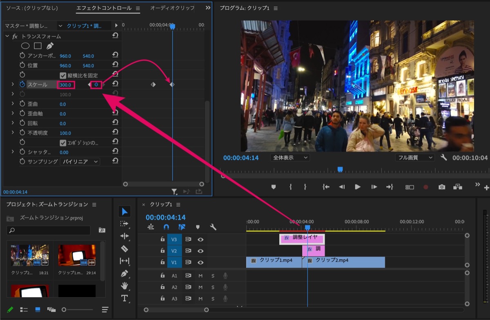Select the ellipse mask tool under トランスフォーム
The width and height of the screenshot is (490, 320).
(x=25, y=46)
